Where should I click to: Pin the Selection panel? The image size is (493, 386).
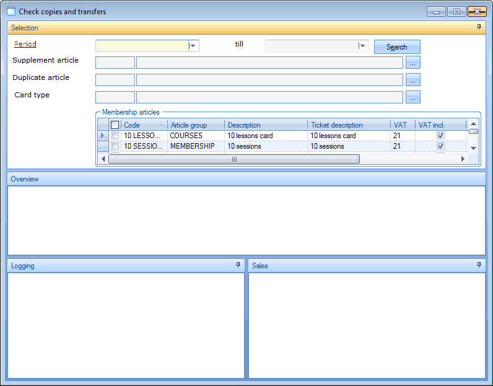479,27
